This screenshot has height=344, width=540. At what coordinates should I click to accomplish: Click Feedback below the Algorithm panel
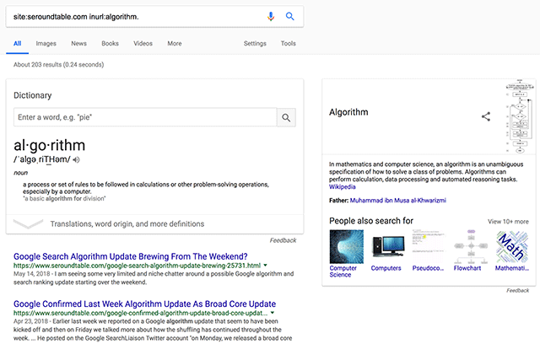click(x=517, y=291)
